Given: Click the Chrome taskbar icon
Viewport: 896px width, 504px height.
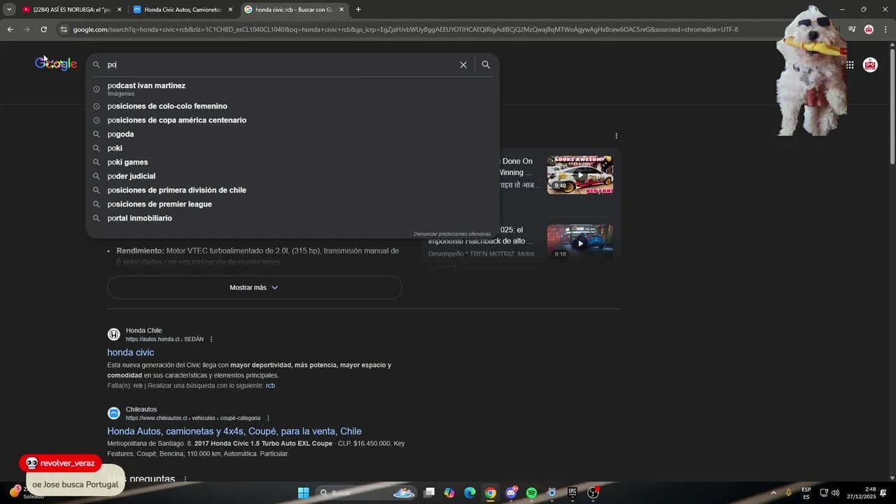Looking at the screenshot, I should [x=490, y=493].
